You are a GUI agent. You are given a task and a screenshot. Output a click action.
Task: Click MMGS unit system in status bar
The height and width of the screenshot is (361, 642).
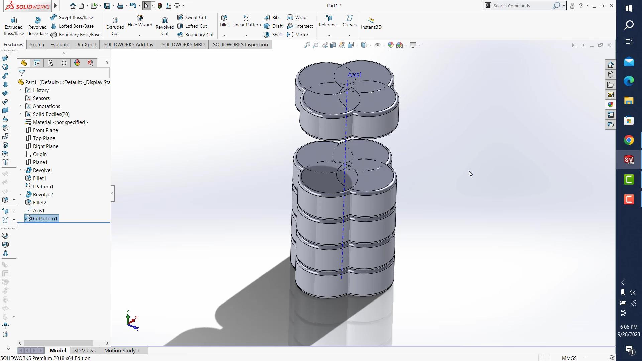pos(569,358)
